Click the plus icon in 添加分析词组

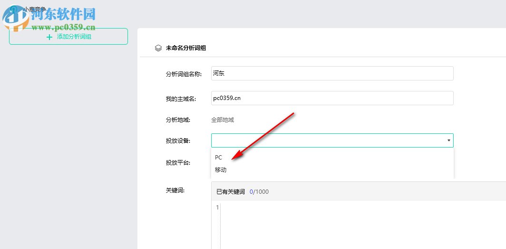tap(49, 37)
